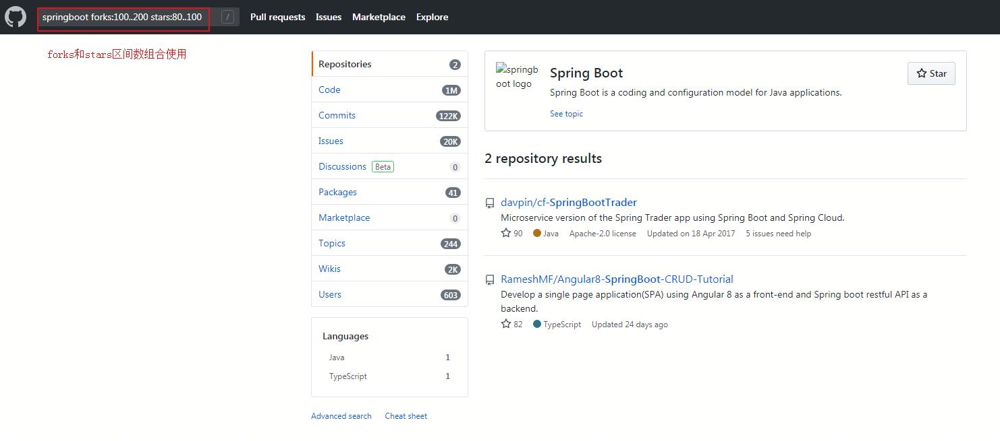Click the Languages heading
This screenshot has width=1000, height=441.
pyautogui.click(x=345, y=336)
